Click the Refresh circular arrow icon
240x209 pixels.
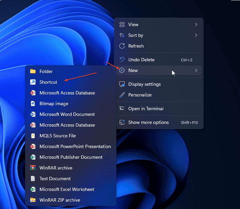pos(122,46)
